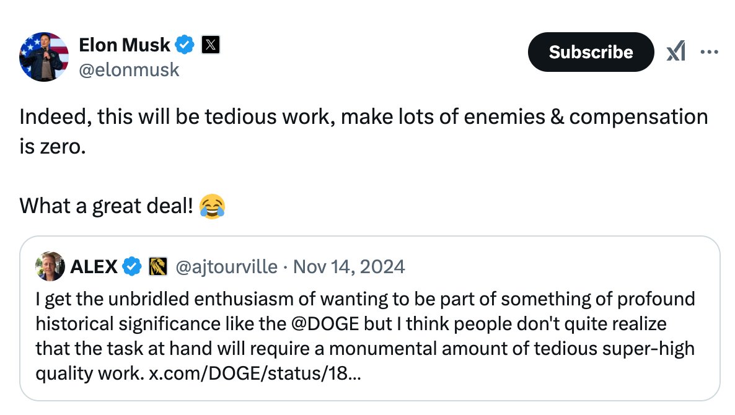Screen dimensions: 735x415
Task: Click the 'What a great deal!' line
Action: (106, 206)
